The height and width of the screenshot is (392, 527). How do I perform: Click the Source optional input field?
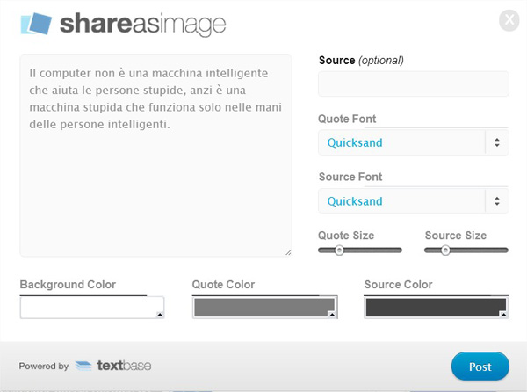(x=414, y=83)
